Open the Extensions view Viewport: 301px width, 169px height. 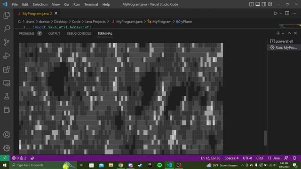7,69
